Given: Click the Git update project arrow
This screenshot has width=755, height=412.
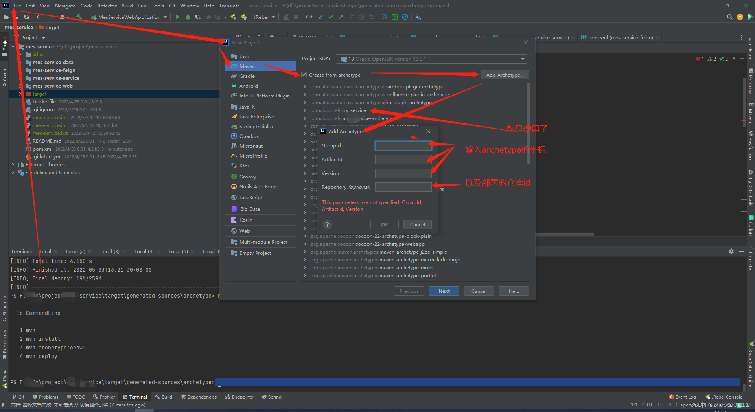Looking at the screenshot, I should pyautogui.click(x=320, y=17).
